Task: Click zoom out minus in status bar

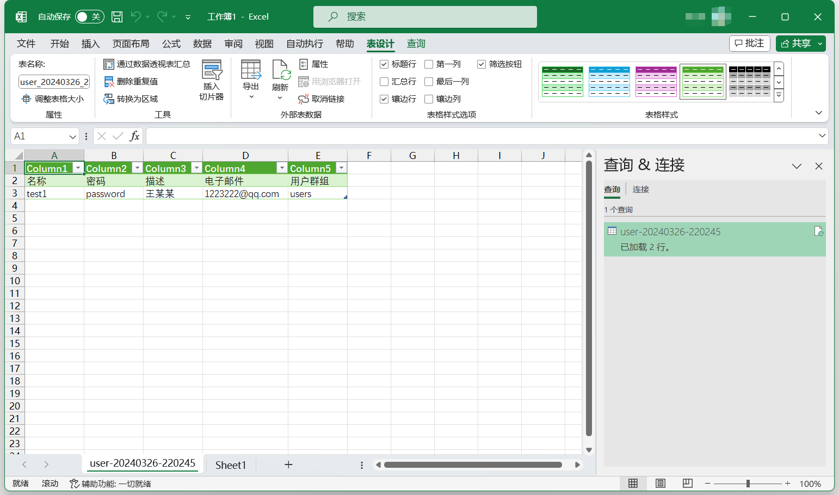Action: [x=707, y=484]
